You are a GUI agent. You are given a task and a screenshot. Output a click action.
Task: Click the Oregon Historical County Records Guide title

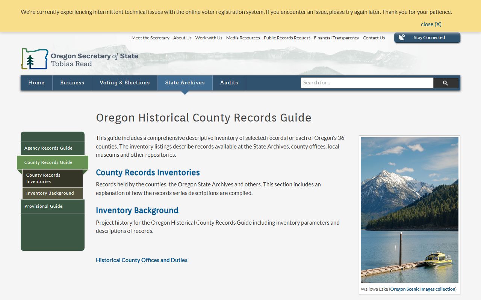[x=204, y=118]
